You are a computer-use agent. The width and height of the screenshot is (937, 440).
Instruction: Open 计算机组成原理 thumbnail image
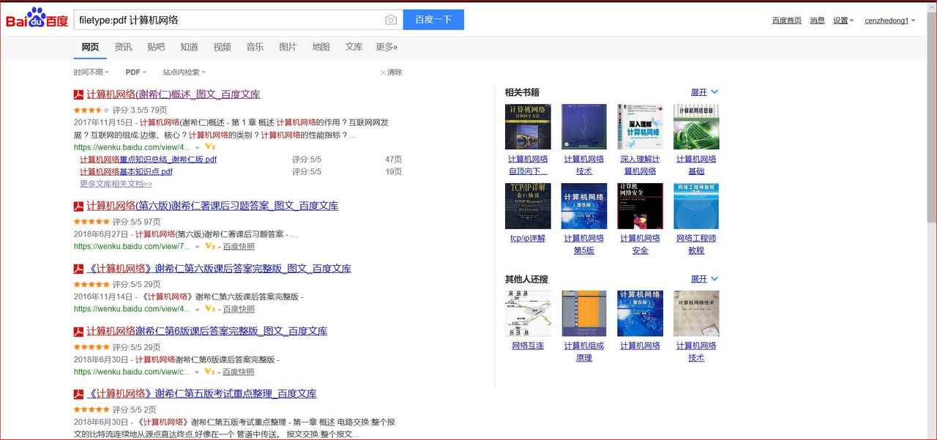coord(583,313)
